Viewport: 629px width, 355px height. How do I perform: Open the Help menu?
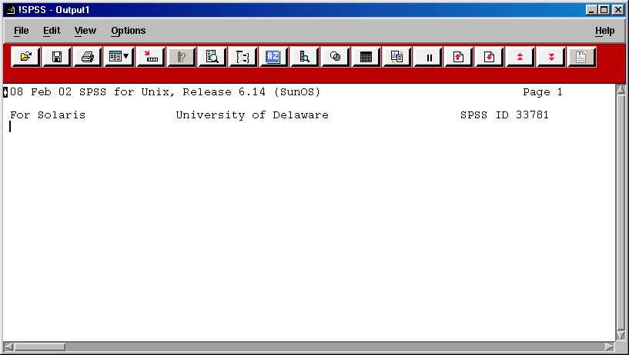pos(604,31)
